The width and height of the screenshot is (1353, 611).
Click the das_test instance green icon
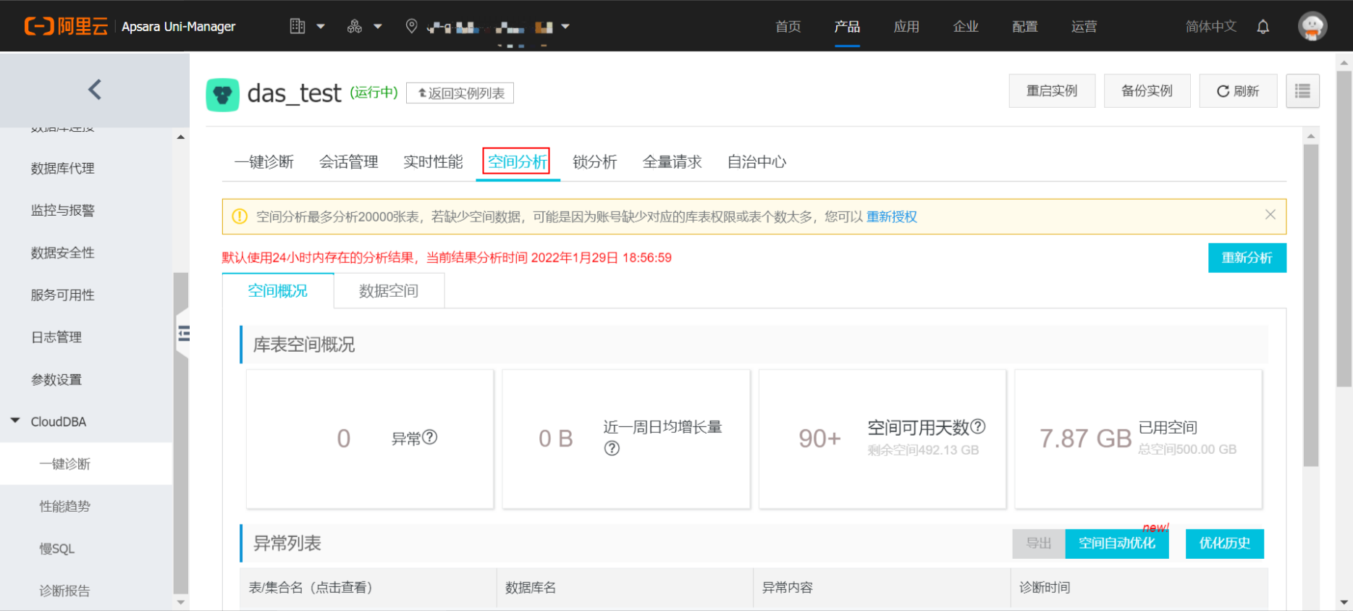[x=223, y=95]
